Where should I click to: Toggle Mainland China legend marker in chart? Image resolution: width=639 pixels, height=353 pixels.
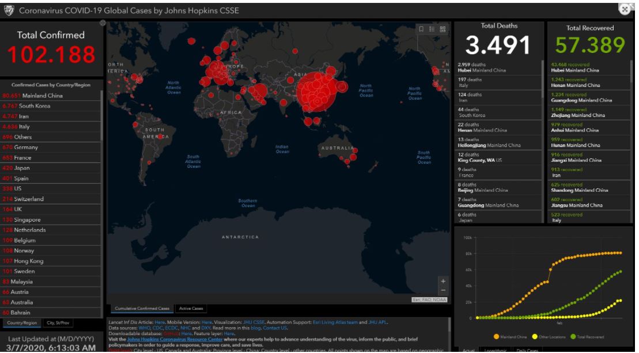tap(496, 337)
